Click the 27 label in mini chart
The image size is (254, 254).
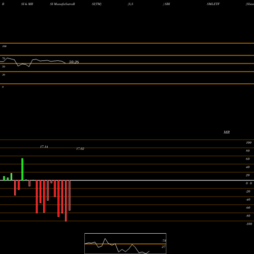[164, 247]
